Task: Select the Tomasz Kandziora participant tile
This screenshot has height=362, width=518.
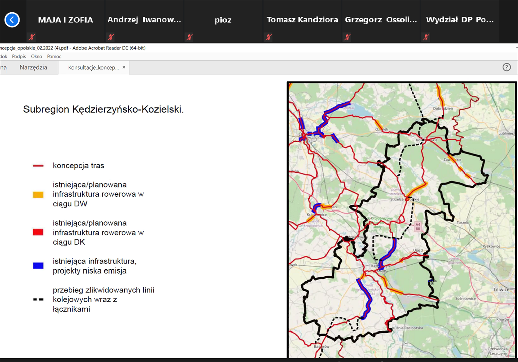Action: click(302, 20)
